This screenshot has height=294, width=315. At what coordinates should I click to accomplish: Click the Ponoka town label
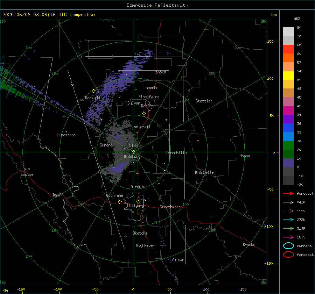(x=160, y=72)
